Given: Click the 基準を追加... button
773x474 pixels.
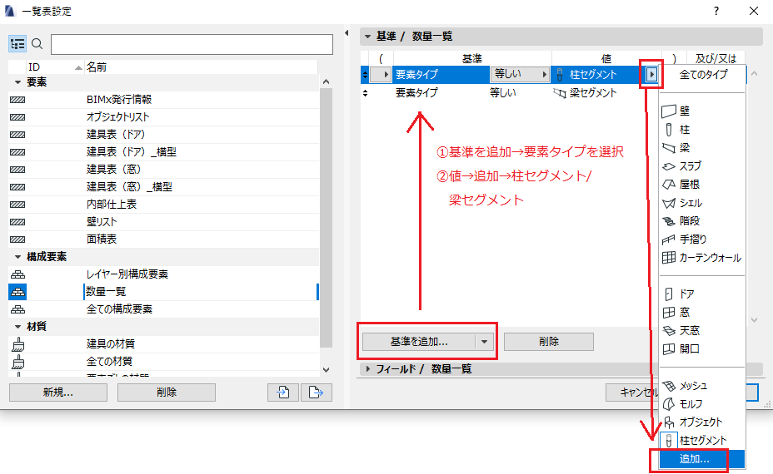Looking at the screenshot, I should click(x=419, y=342).
